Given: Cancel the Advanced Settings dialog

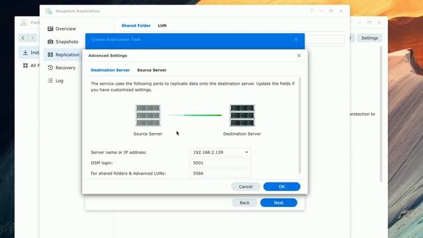Looking at the screenshot, I should pyautogui.click(x=245, y=186).
